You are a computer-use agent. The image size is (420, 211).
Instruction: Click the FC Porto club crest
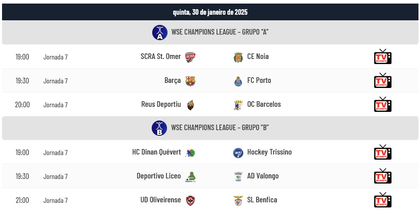coord(238,81)
